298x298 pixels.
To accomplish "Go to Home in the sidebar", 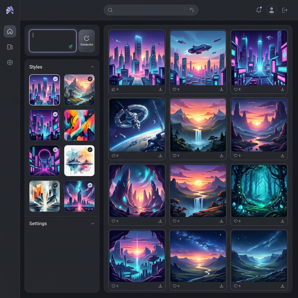I will [x=10, y=31].
